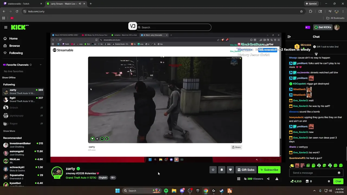
Task: Go to Home in the sidebar
Action: (x=13, y=38)
